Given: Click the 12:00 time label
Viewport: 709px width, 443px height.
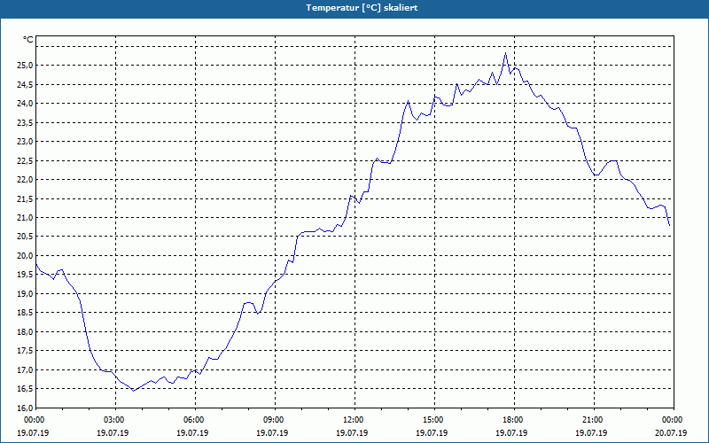Looking at the screenshot, I should coord(354,420).
